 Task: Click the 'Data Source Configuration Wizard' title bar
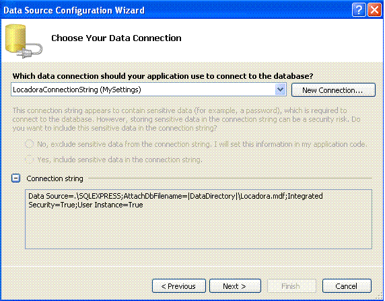tap(74, 10)
